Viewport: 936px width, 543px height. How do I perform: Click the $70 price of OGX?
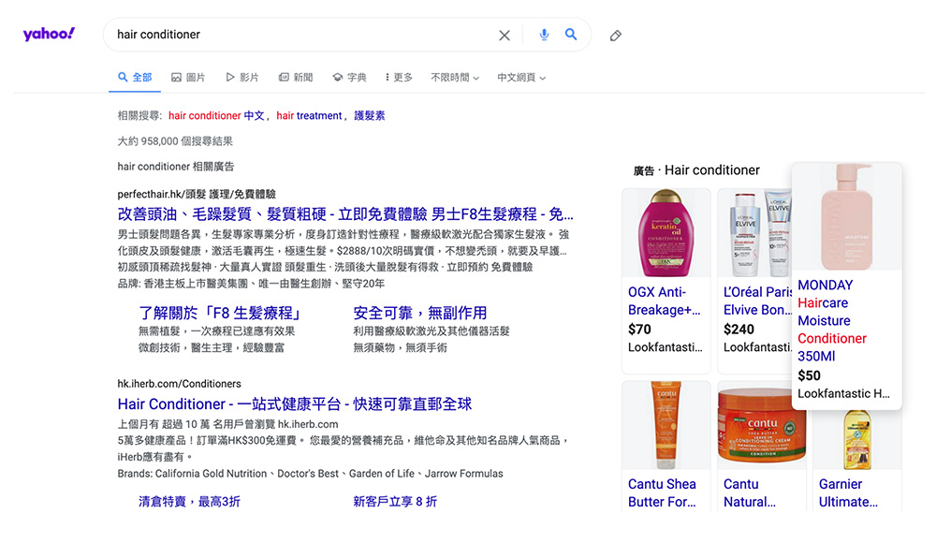click(x=639, y=330)
